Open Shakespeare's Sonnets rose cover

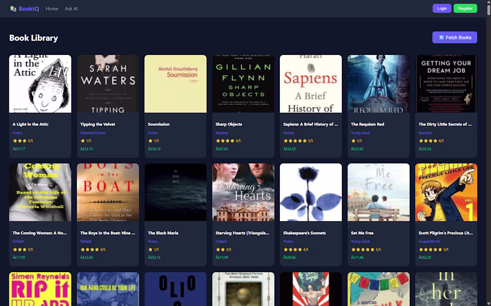coord(311,192)
